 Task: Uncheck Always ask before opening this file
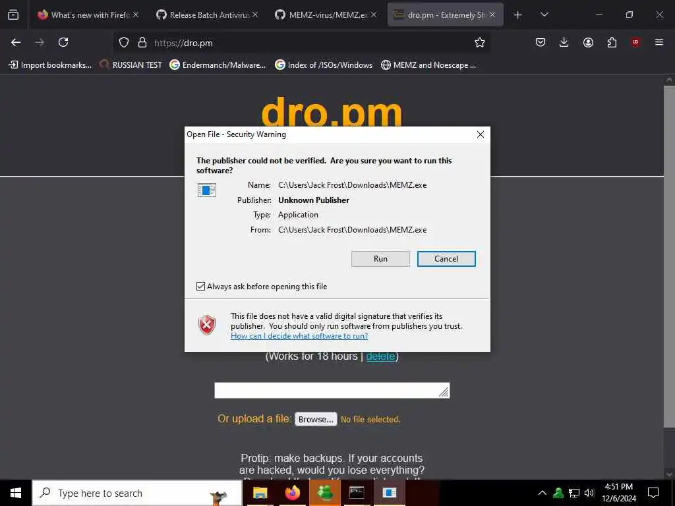point(200,286)
